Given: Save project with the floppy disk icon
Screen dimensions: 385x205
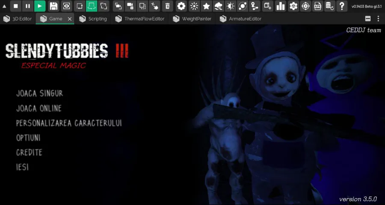Looking at the screenshot, I should tap(54, 6).
